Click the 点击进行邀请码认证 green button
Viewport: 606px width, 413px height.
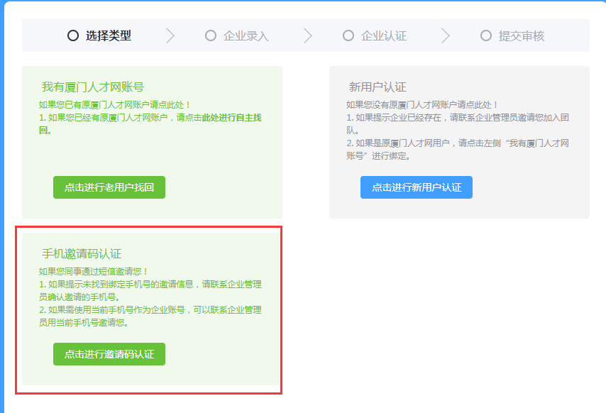[x=109, y=354]
